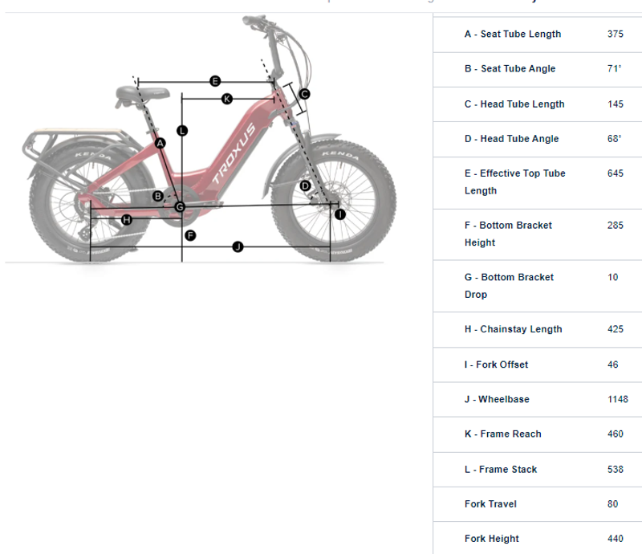The height and width of the screenshot is (554, 642).
Task: Select the Seat Tube Length row label
Action: pyautogui.click(x=512, y=35)
